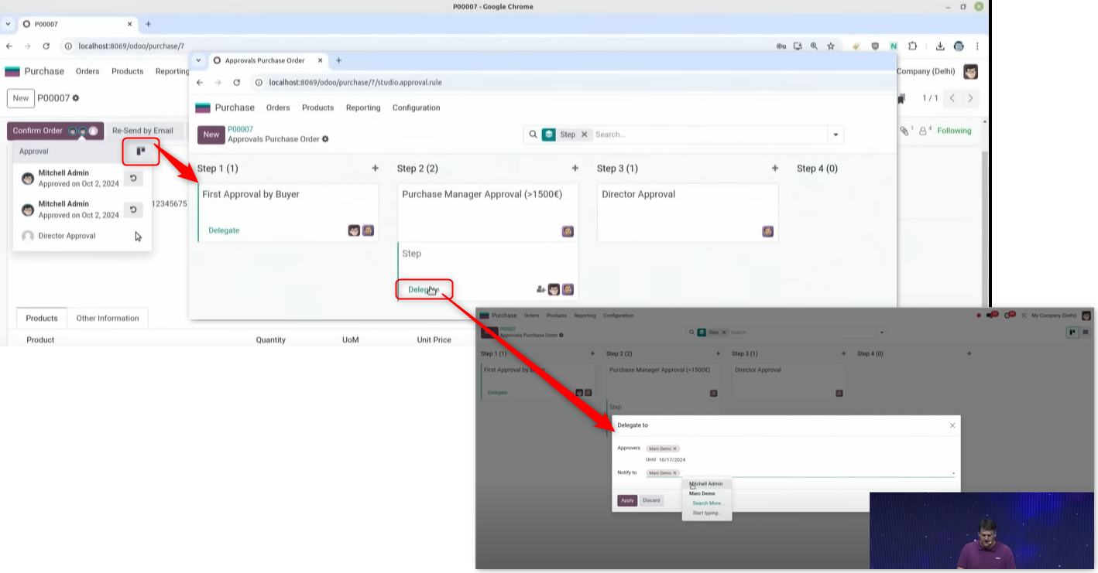Viewport: 1098px width, 573px height.
Task: Open Company (Delhi) switcher in P00007 window
Action: (926, 72)
